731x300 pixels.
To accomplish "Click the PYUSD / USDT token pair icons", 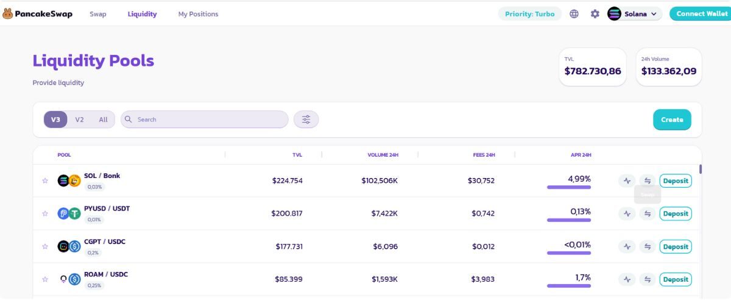I will click(69, 213).
